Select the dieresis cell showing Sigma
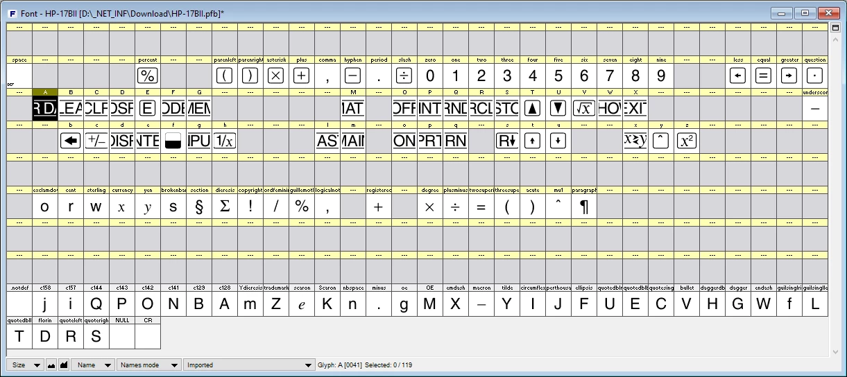The image size is (847, 377). (x=225, y=206)
